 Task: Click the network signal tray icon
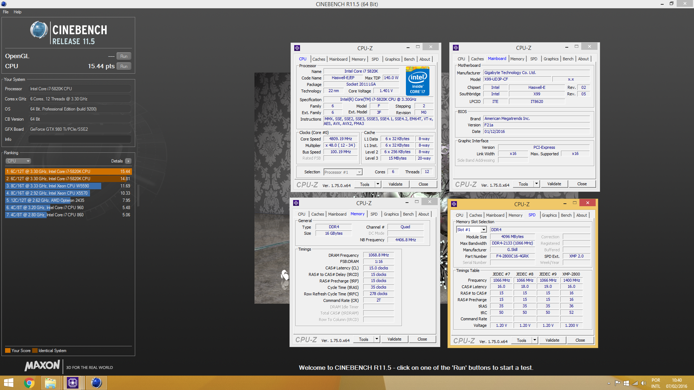click(635, 383)
